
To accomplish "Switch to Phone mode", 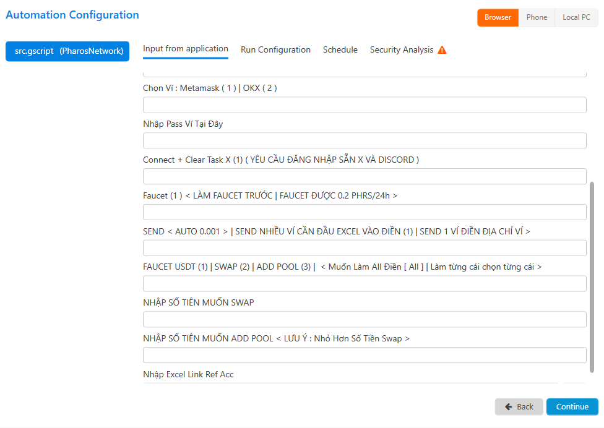I will 537,17.
